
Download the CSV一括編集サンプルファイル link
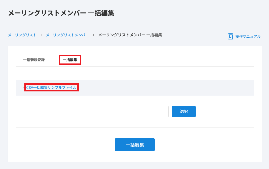(x=51, y=88)
